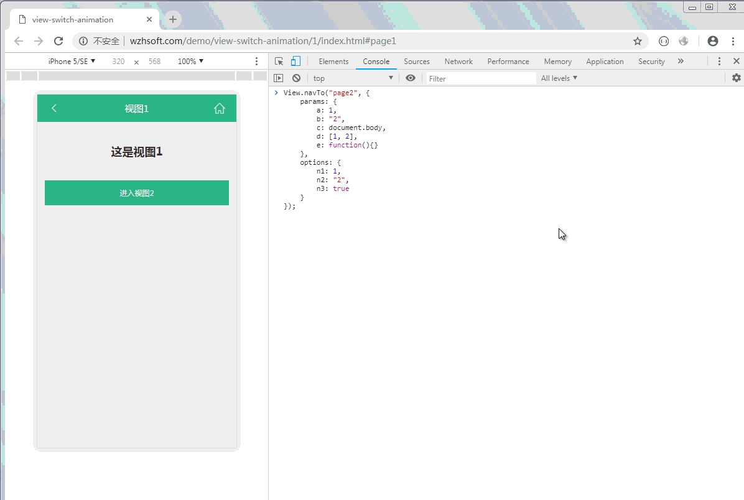Switch to the Network tab
The image size is (744, 500).
tap(458, 61)
